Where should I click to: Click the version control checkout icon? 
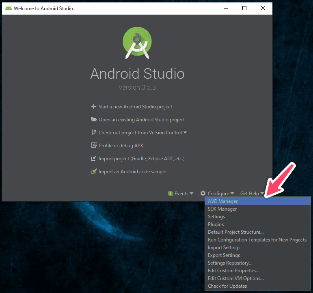pos(94,132)
